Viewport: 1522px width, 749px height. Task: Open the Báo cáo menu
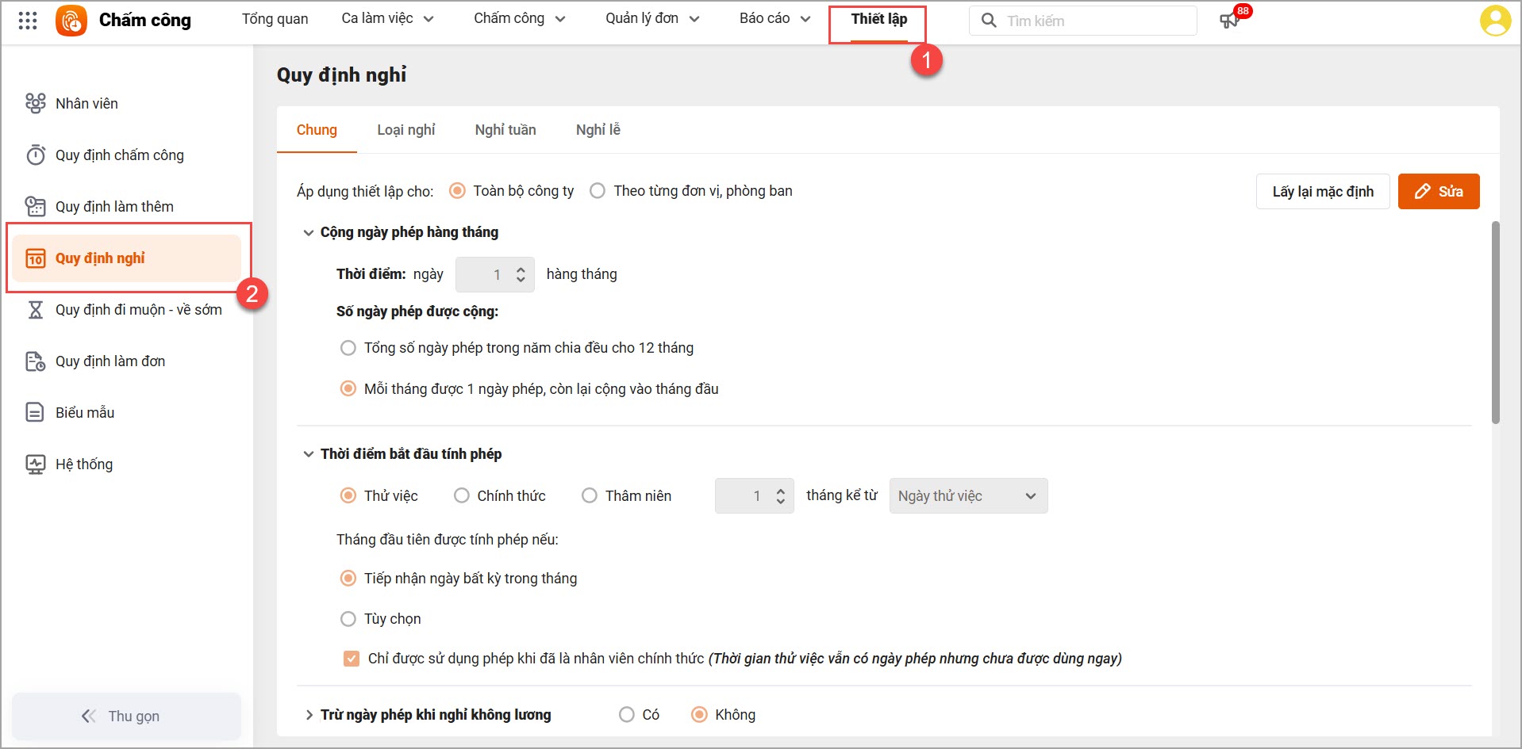coord(774,19)
